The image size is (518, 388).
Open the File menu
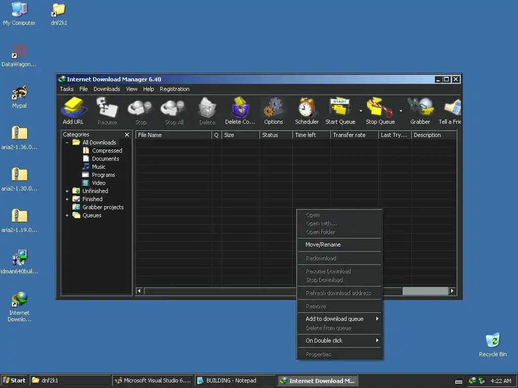click(83, 89)
